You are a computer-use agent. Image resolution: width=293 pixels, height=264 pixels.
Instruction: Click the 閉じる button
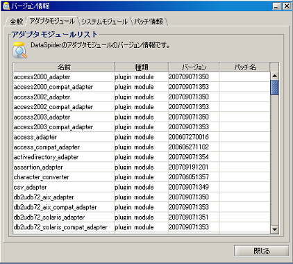point(262,251)
